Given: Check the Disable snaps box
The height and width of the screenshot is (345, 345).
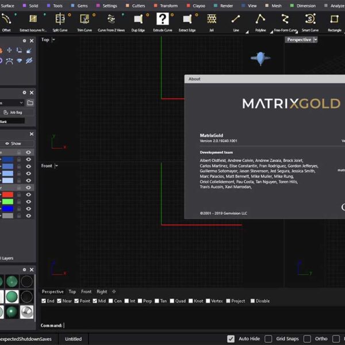Looking at the screenshot, I should 252,301.
